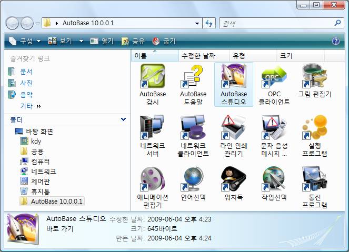Select 휴지통 in the folder tree

[35, 191]
